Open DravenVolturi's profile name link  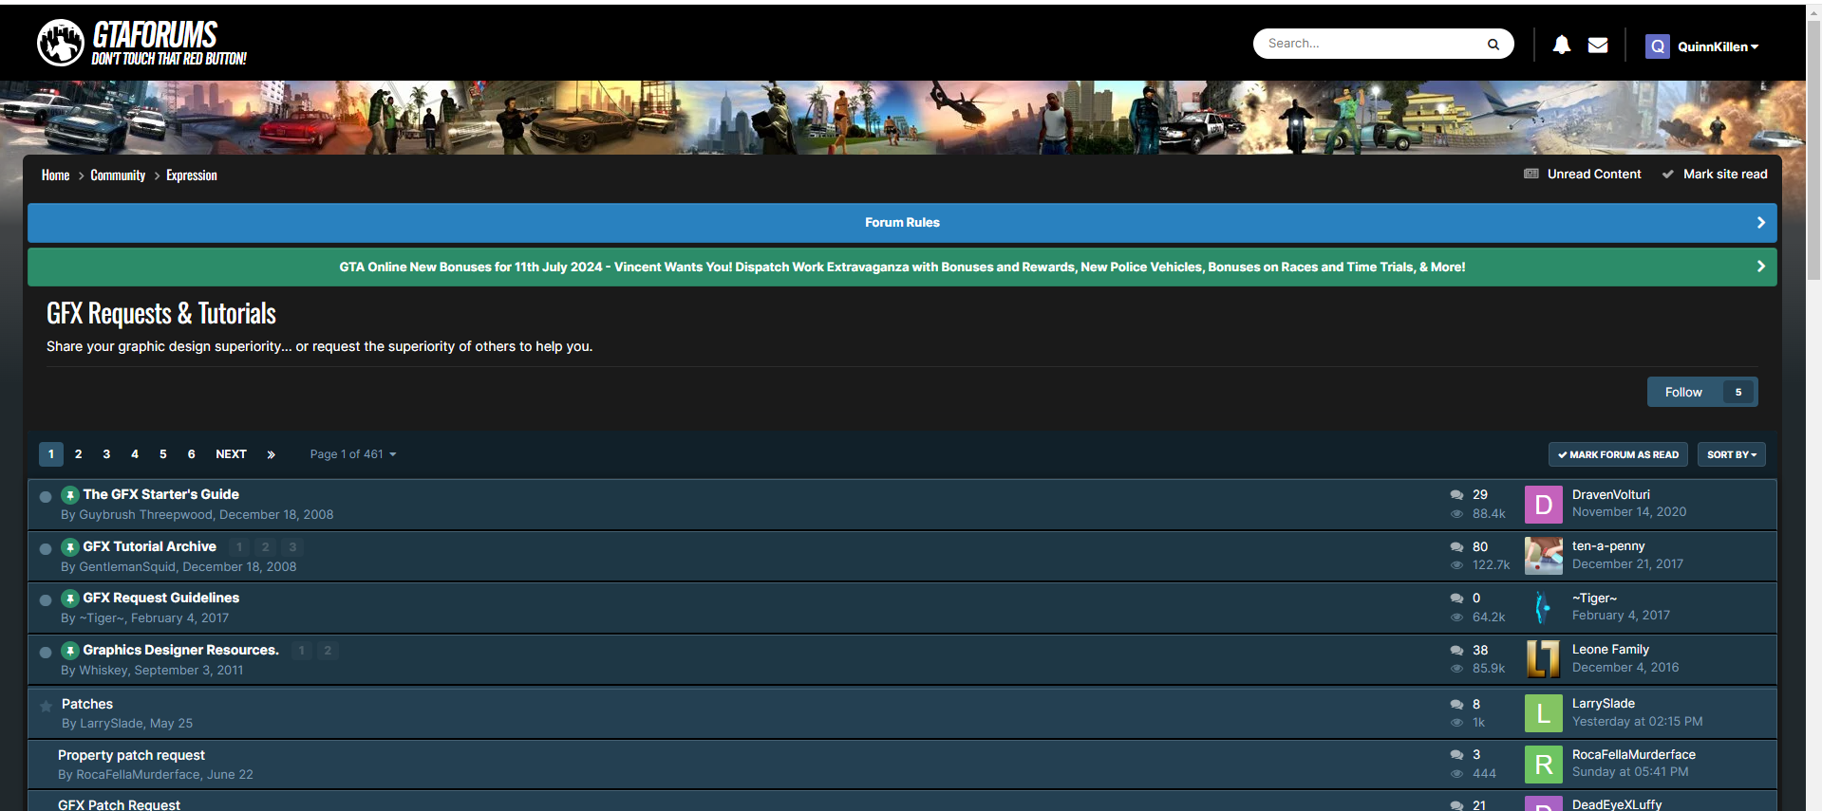click(x=1610, y=494)
